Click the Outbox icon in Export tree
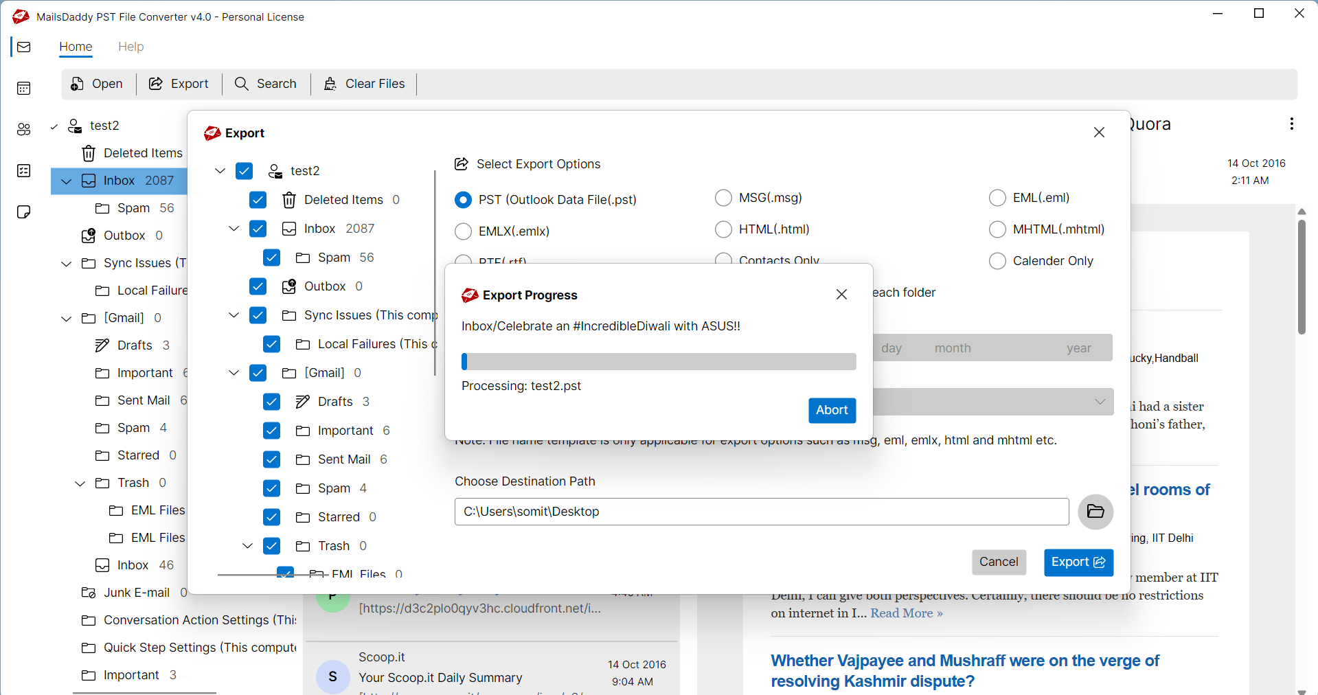The image size is (1318, 695). (x=289, y=286)
